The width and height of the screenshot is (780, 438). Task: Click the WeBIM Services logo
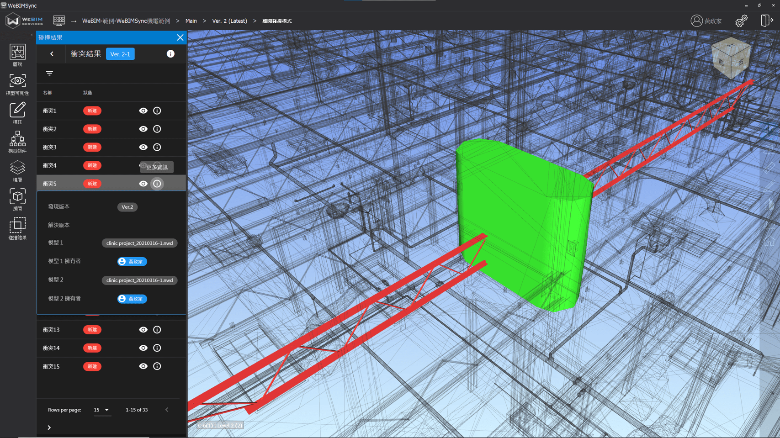pyautogui.click(x=24, y=21)
